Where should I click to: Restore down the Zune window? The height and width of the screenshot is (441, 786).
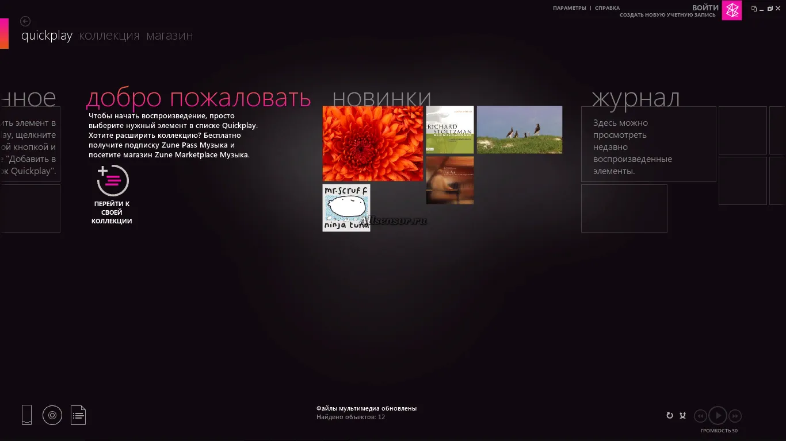click(x=770, y=9)
